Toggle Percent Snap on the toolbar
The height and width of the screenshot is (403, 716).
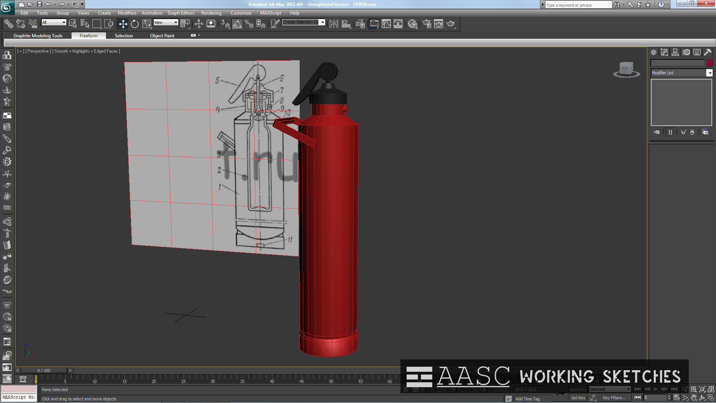[249, 24]
